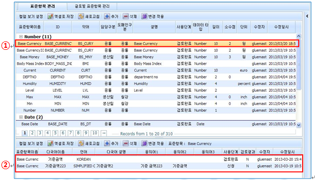
Task: Select the Max row name cell
Action: pos(30,97)
